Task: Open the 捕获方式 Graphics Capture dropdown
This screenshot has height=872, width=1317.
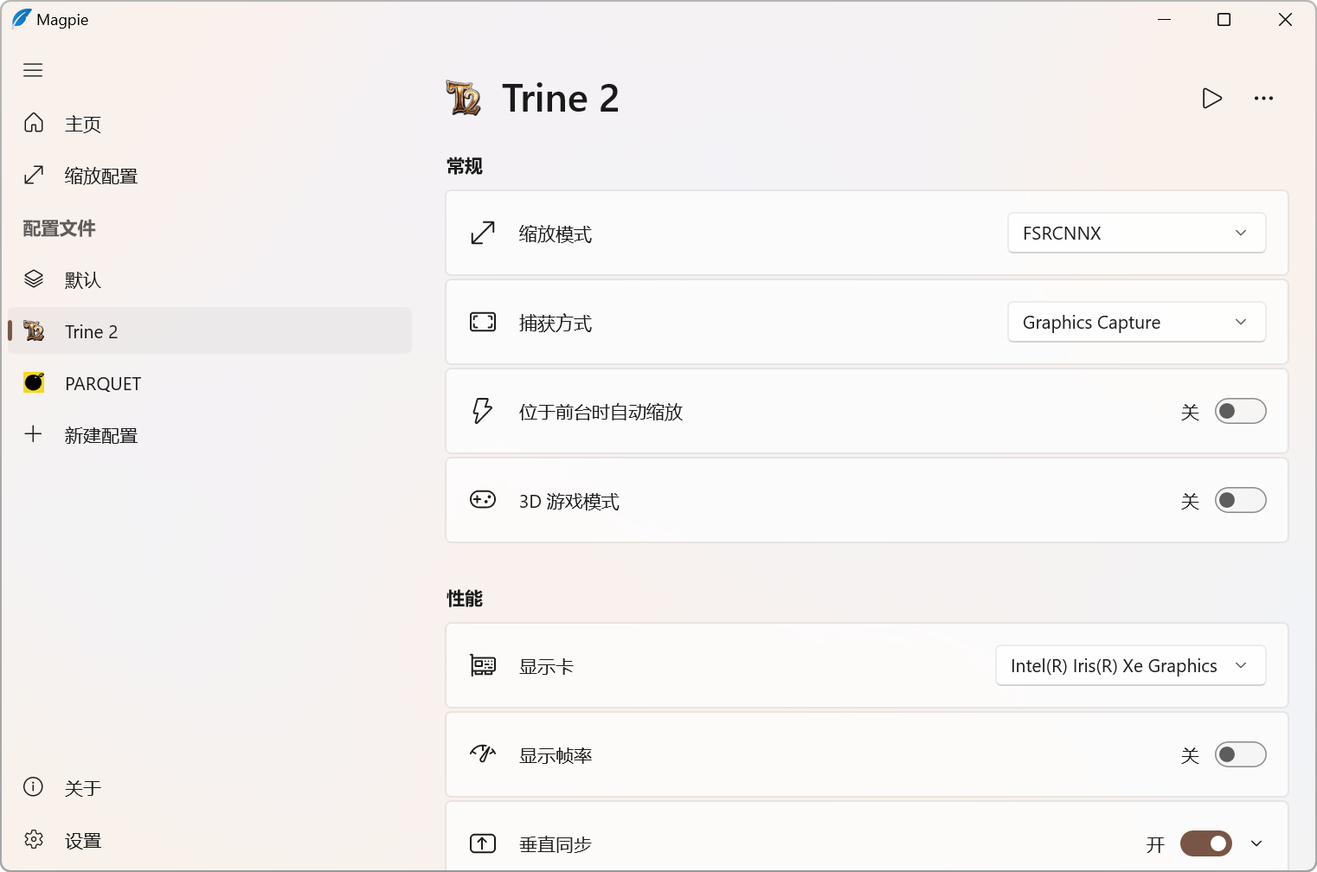Action: tap(1136, 322)
